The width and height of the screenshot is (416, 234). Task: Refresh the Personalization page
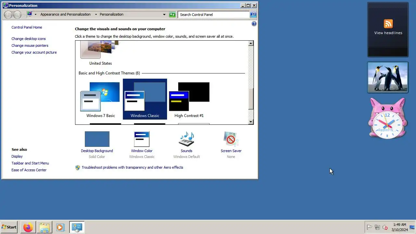click(173, 15)
